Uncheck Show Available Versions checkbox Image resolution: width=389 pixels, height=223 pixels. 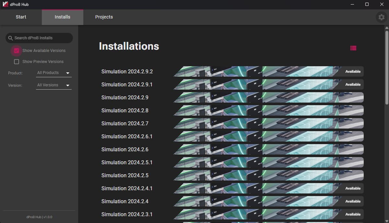(x=17, y=51)
